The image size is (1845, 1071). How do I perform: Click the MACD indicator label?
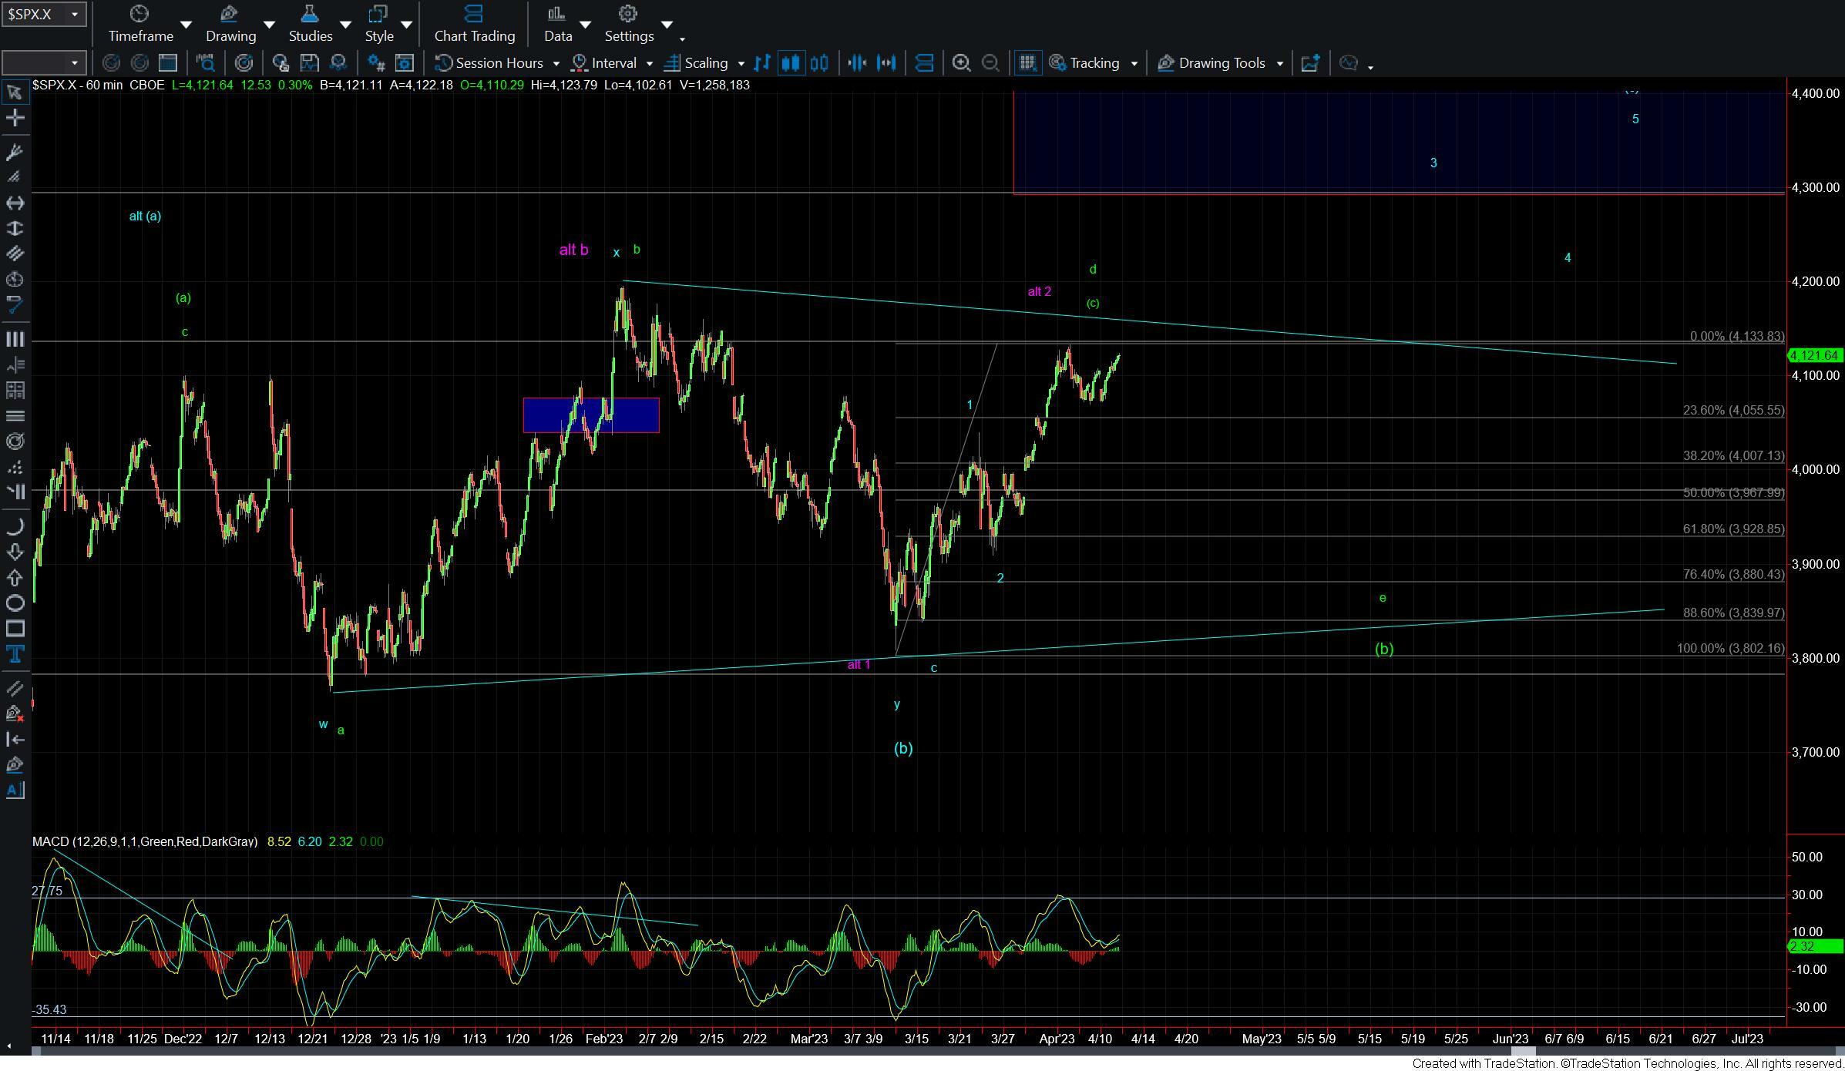pos(145,841)
